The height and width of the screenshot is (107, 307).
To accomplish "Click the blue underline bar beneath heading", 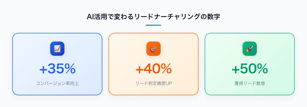I will point(153,25).
